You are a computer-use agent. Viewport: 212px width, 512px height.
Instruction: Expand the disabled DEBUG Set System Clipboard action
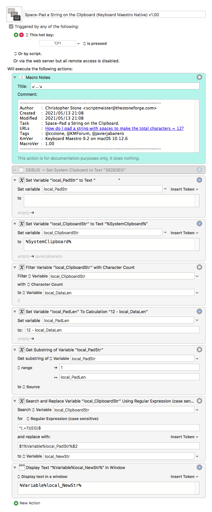tap(15, 170)
